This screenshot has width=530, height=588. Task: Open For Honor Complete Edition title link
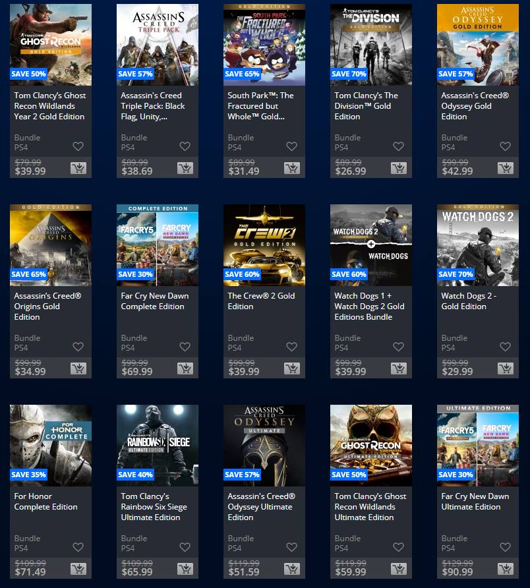tap(45, 502)
